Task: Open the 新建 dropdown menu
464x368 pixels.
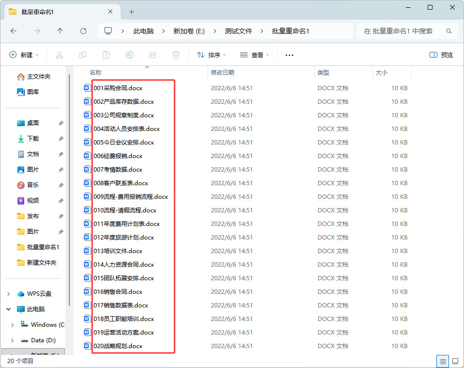Action: [24, 55]
